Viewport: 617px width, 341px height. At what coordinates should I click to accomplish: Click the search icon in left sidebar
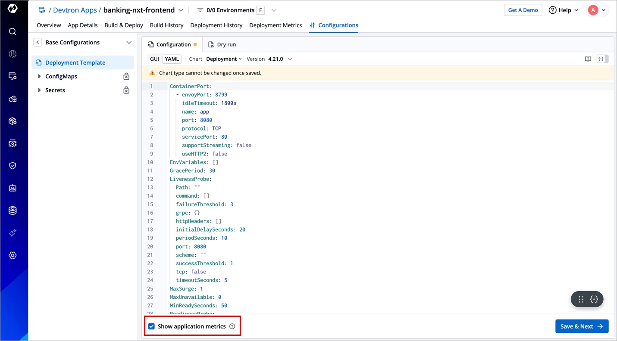click(13, 31)
